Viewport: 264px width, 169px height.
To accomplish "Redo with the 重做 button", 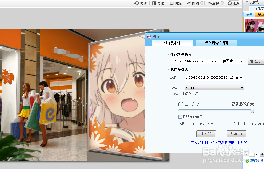I will point(214,3).
